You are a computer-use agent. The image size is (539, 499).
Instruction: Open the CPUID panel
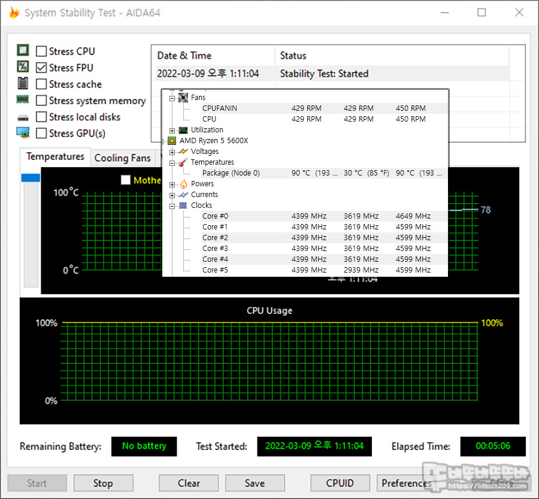pyautogui.click(x=340, y=483)
